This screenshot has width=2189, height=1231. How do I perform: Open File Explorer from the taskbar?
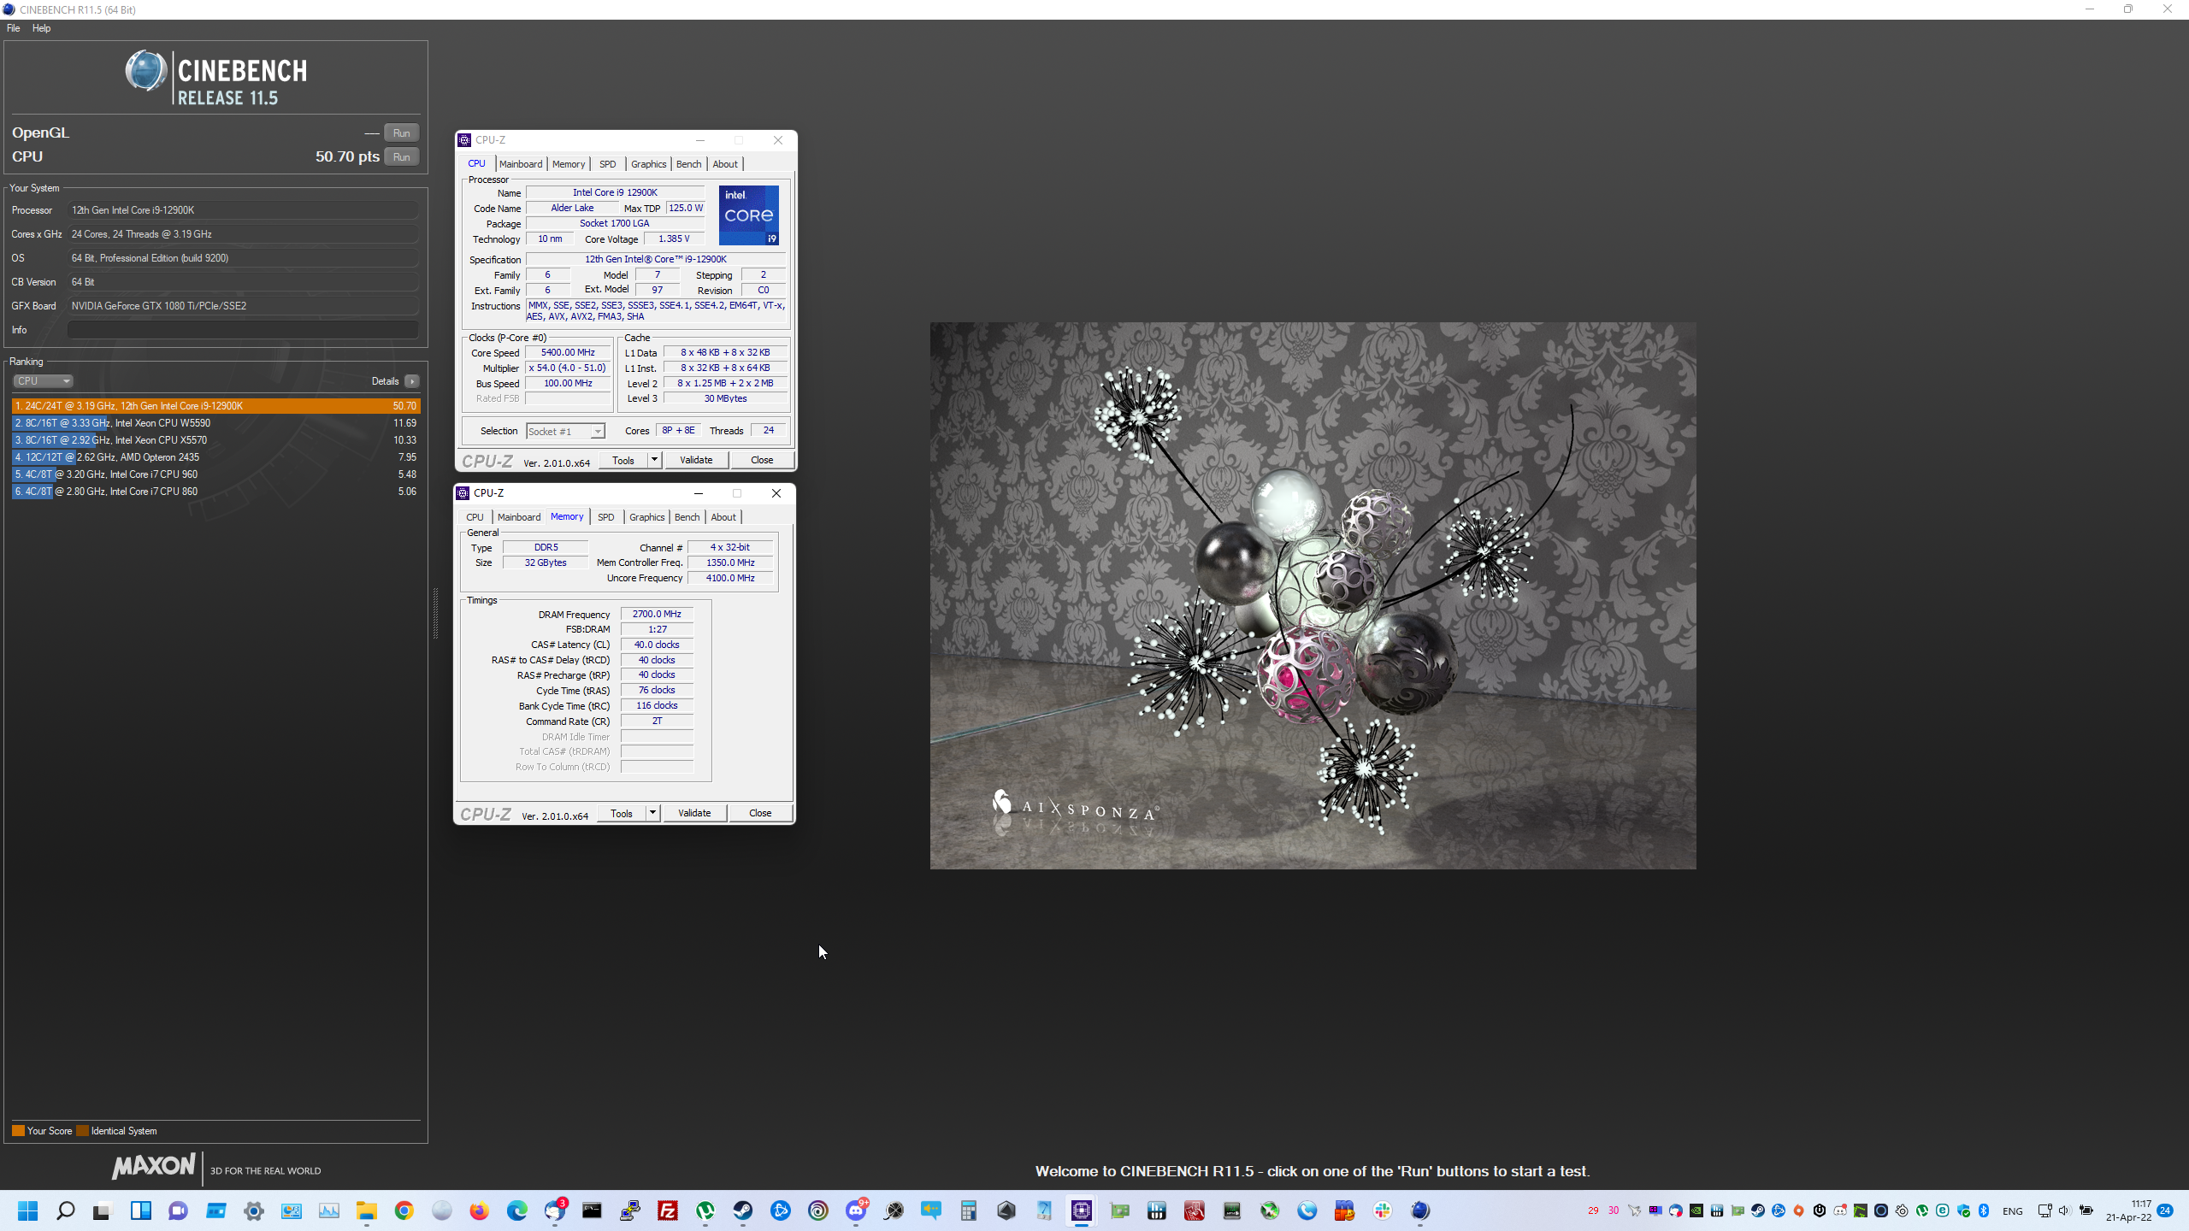366,1210
